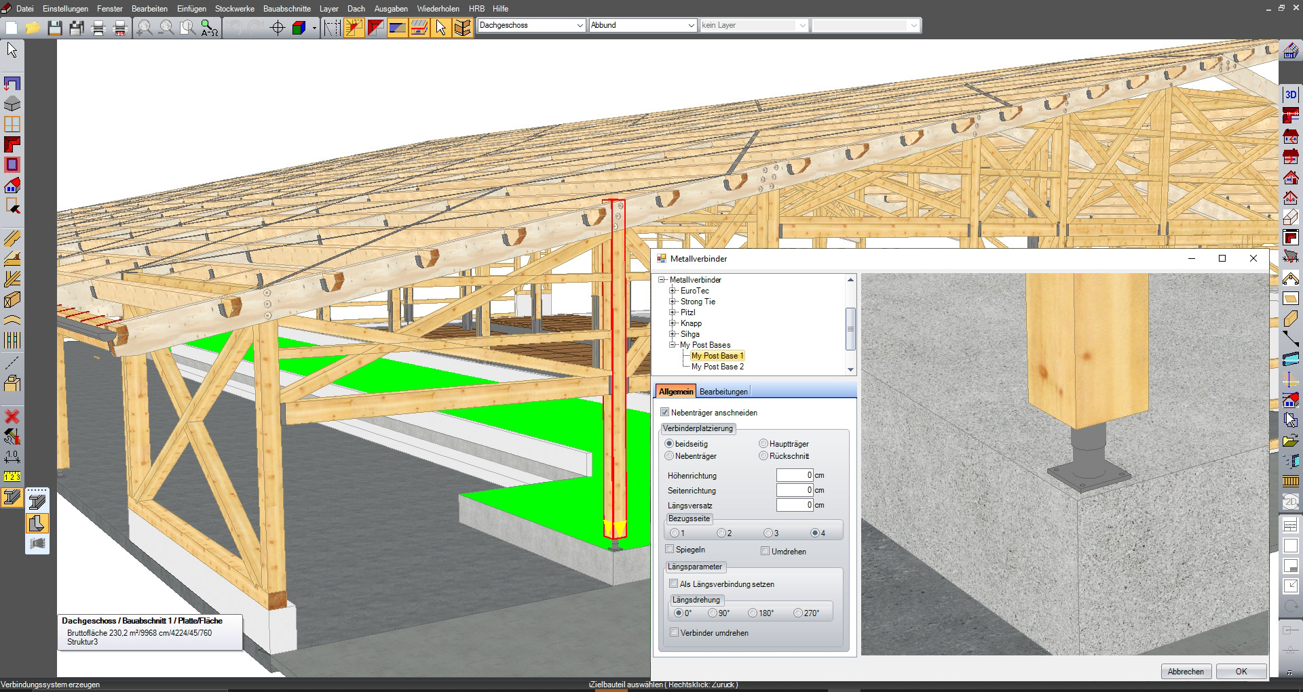
Task: Click the yellow 123 numbering icon
Action: 12,476
